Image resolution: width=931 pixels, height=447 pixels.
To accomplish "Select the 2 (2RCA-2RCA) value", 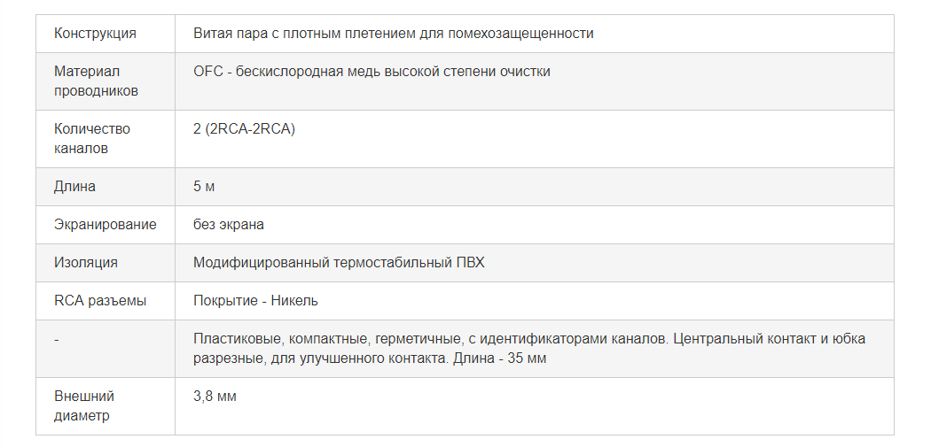I will pyautogui.click(x=244, y=129).
